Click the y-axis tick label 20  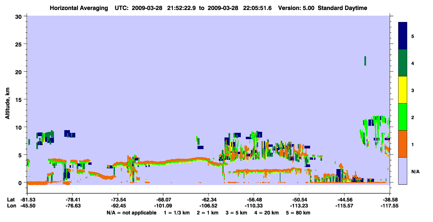19,72
